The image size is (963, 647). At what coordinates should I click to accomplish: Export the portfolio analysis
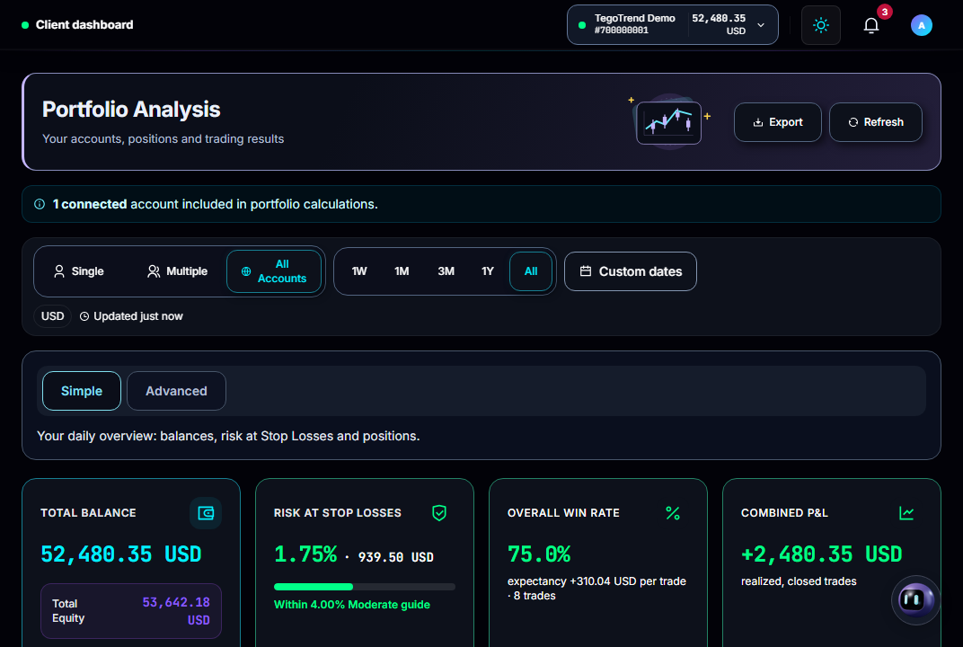(x=778, y=122)
